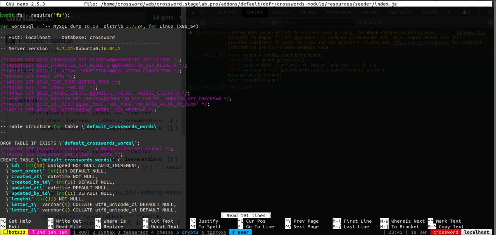Screen dimensions: 496x235
Task: Select tmux window '6 tgproxy'
Action: tap(214, 232)
